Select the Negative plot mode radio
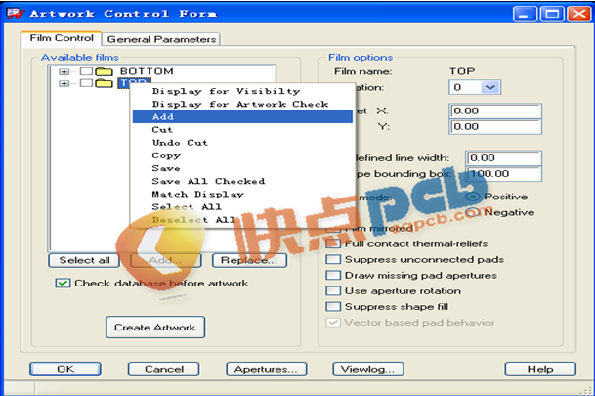Image resolution: width=595 pixels, height=396 pixels. point(473,212)
